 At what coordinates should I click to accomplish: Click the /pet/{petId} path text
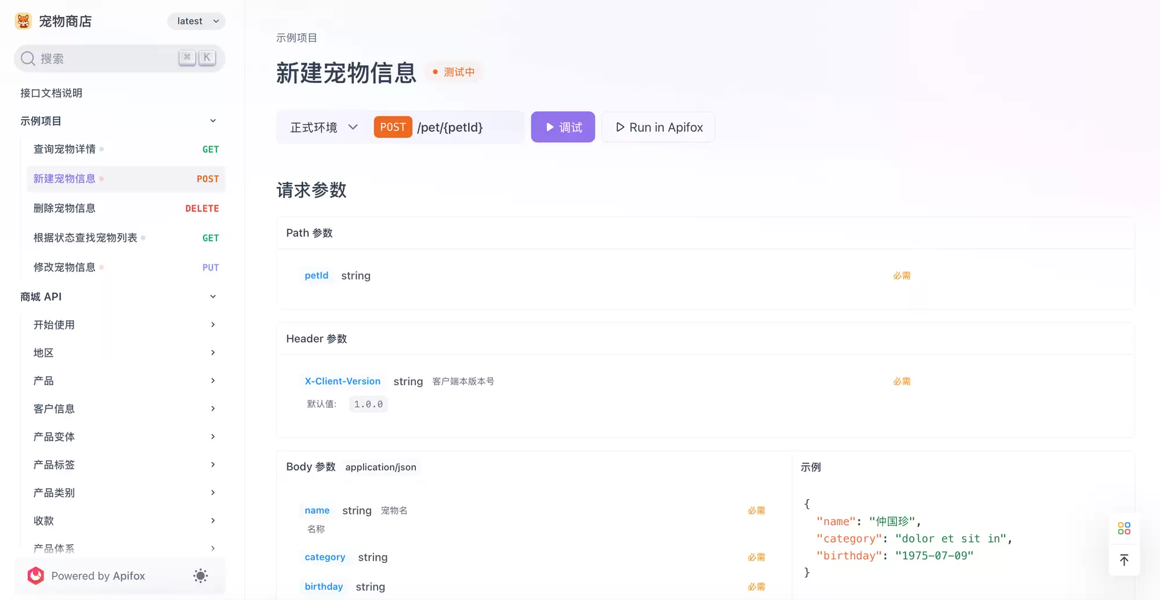[450, 127]
